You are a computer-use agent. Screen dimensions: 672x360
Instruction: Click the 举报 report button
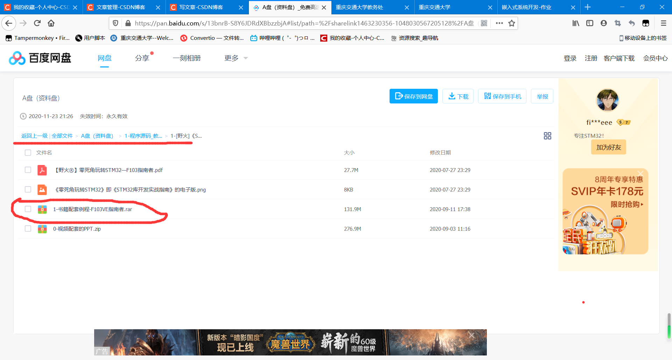[x=542, y=96]
